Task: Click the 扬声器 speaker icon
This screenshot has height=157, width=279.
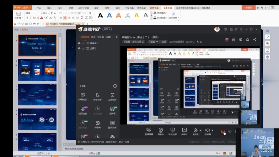Action: 208,130
